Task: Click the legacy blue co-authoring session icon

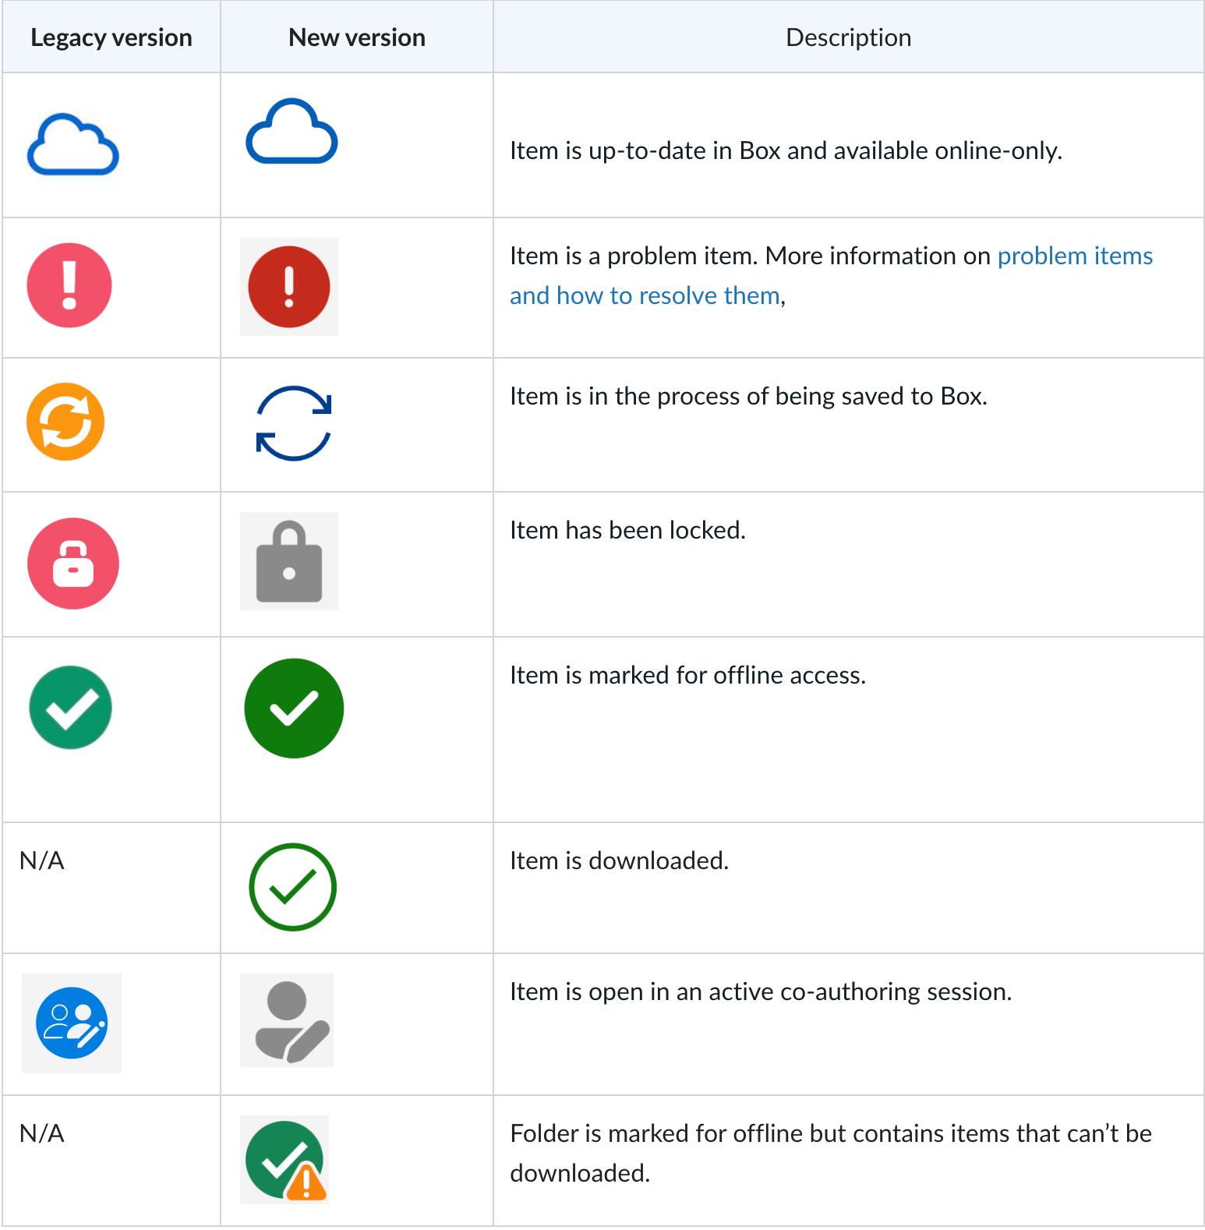Action: point(72,1023)
